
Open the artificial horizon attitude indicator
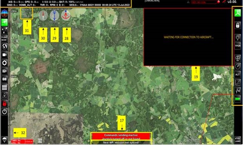pos(5,14)
